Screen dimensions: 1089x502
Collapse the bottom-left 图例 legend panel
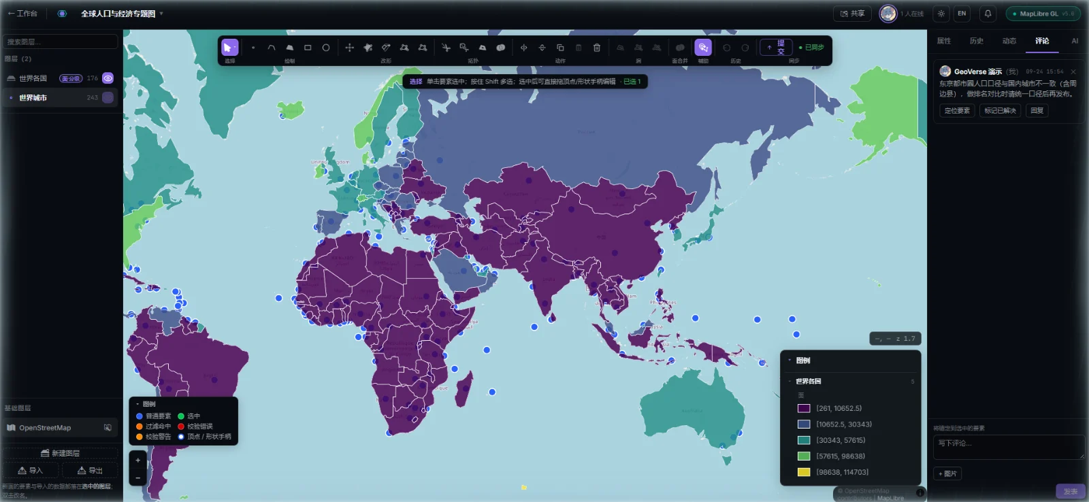(137, 404)
